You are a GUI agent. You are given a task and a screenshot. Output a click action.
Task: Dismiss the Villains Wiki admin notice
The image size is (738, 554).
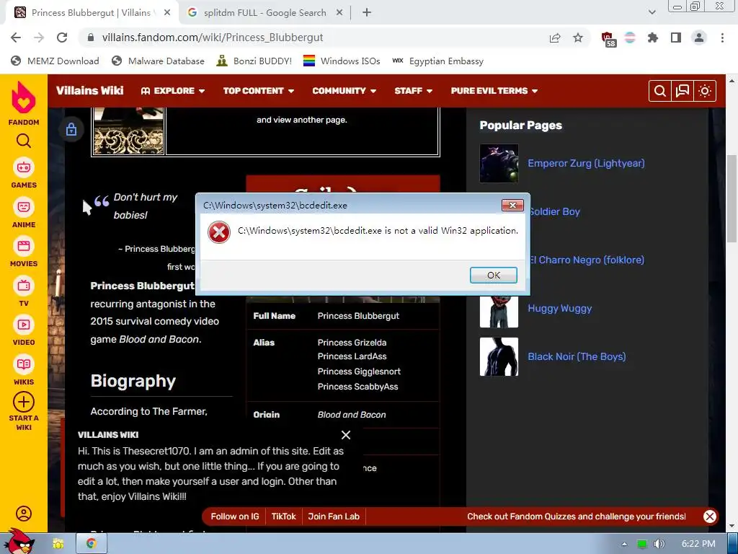pos(346,435)
